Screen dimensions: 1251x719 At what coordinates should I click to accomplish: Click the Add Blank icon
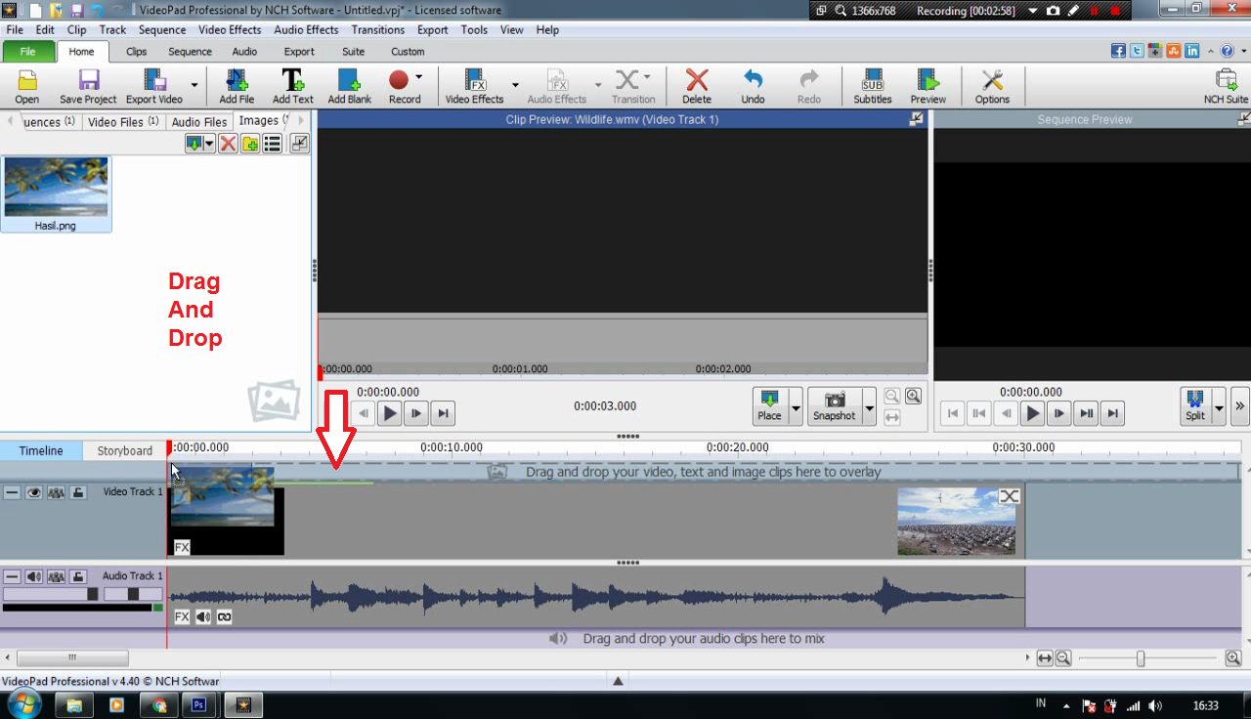tap(349, 86)
